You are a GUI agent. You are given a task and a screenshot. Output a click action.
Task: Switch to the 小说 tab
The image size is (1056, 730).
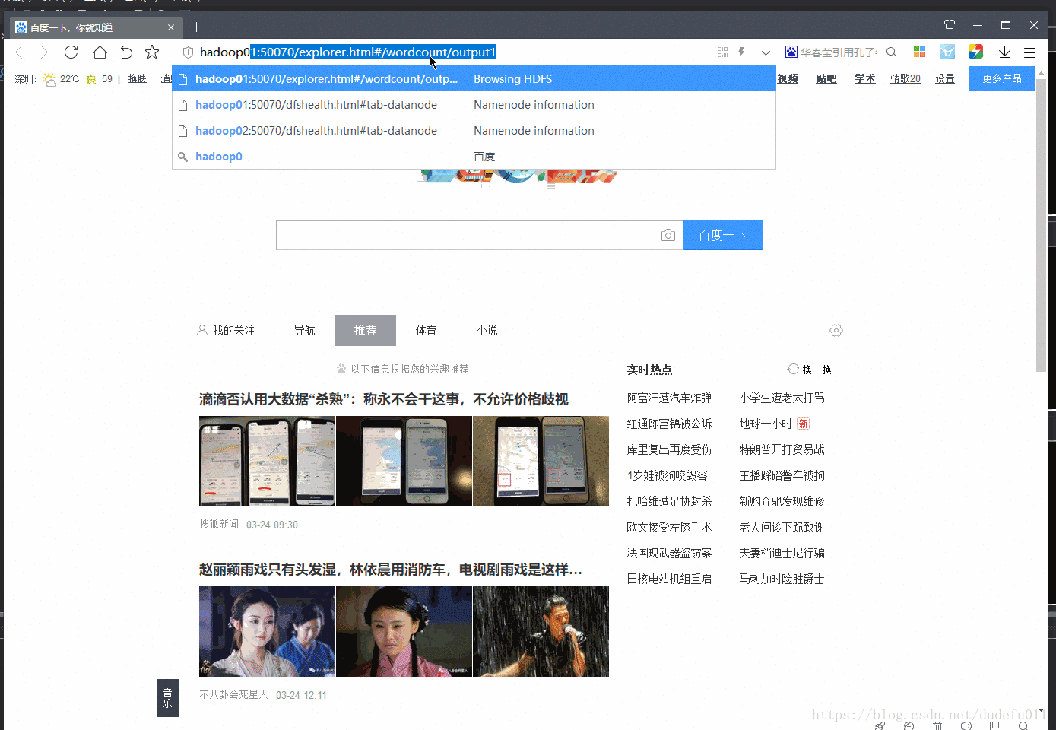(487, 330)
